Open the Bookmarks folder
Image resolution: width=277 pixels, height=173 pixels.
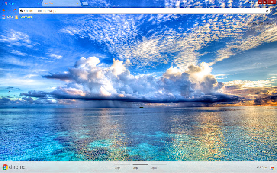23,17
